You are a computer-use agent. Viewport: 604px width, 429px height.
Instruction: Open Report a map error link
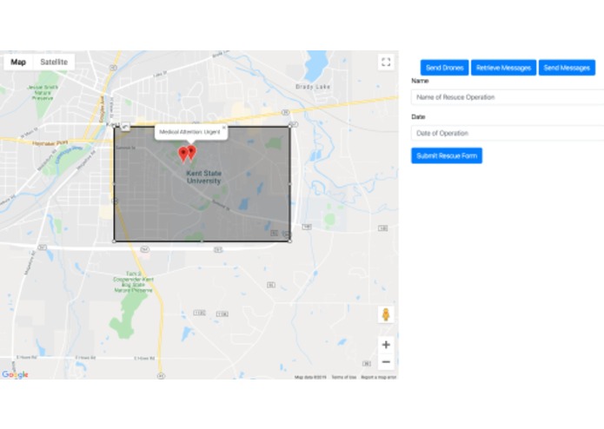point(378,377)
